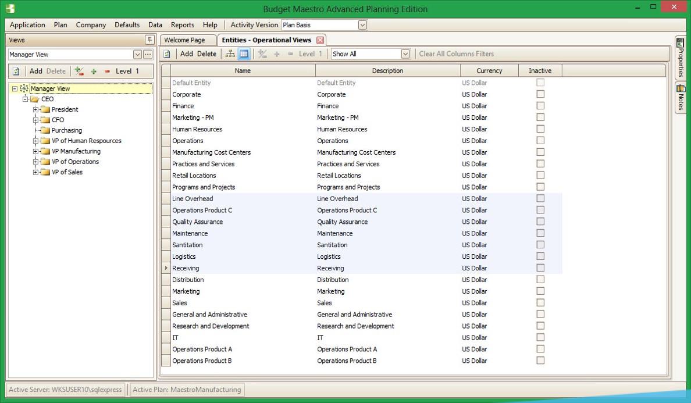Viewport: 691px width, 403px height.
Task: Switch to the Welcome Page tab
Action: pos(188,40)
